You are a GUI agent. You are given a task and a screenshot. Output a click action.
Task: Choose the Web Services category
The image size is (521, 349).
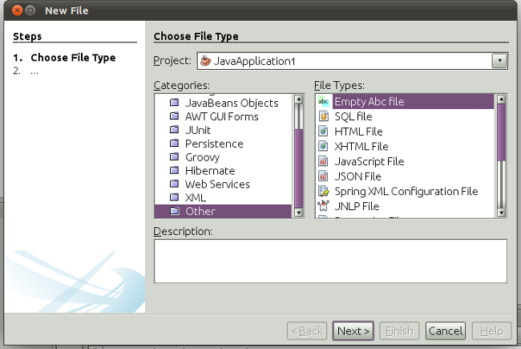point(216,184)
